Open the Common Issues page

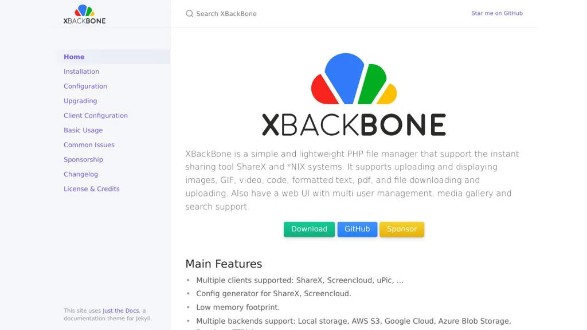pyautogui.click(x=89, y=144)
